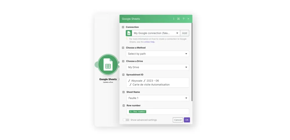290x140 pixels.
Task: Collapse the Sheet Name field toggle
Action: 123,92
